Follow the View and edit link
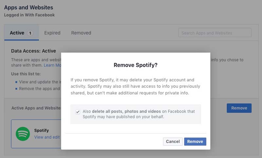 47,137
